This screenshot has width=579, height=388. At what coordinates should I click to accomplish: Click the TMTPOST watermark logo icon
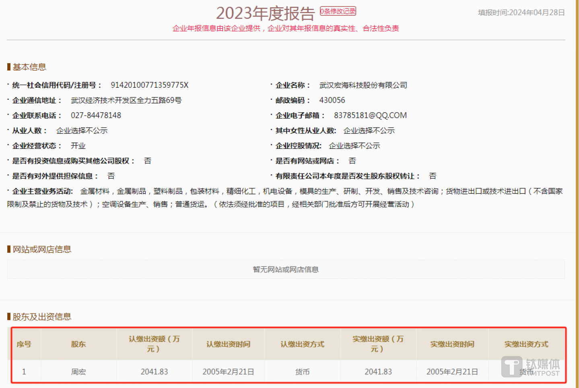coord(512,367)
